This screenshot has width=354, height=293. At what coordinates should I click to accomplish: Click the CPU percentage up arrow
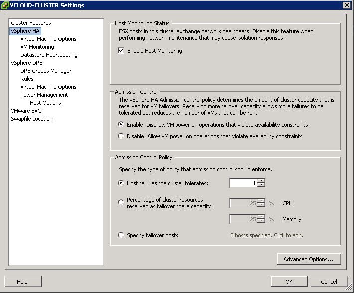tap(261, 201)
